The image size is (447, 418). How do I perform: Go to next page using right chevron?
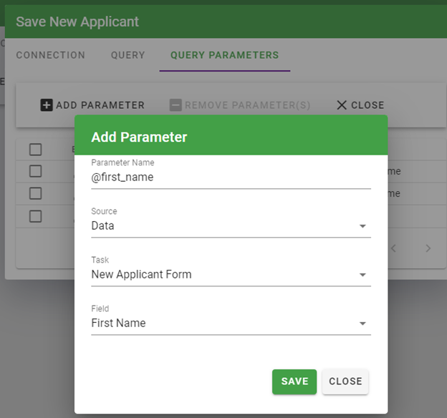click(428, 248)
